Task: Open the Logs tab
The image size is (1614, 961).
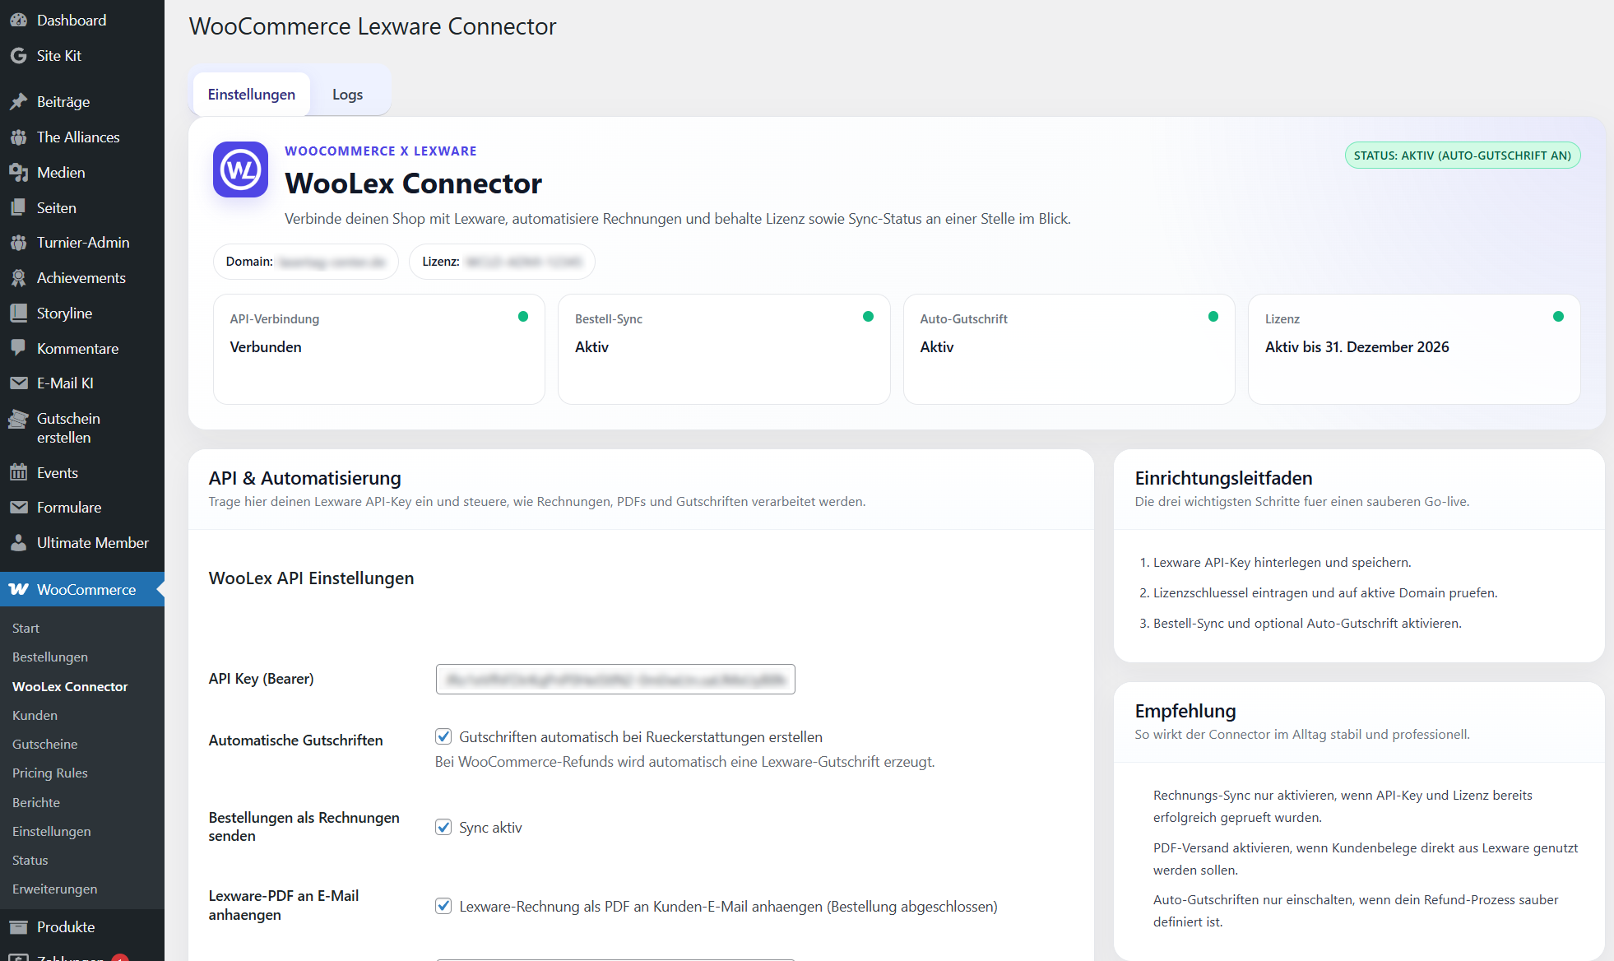Action: (347, 95)
